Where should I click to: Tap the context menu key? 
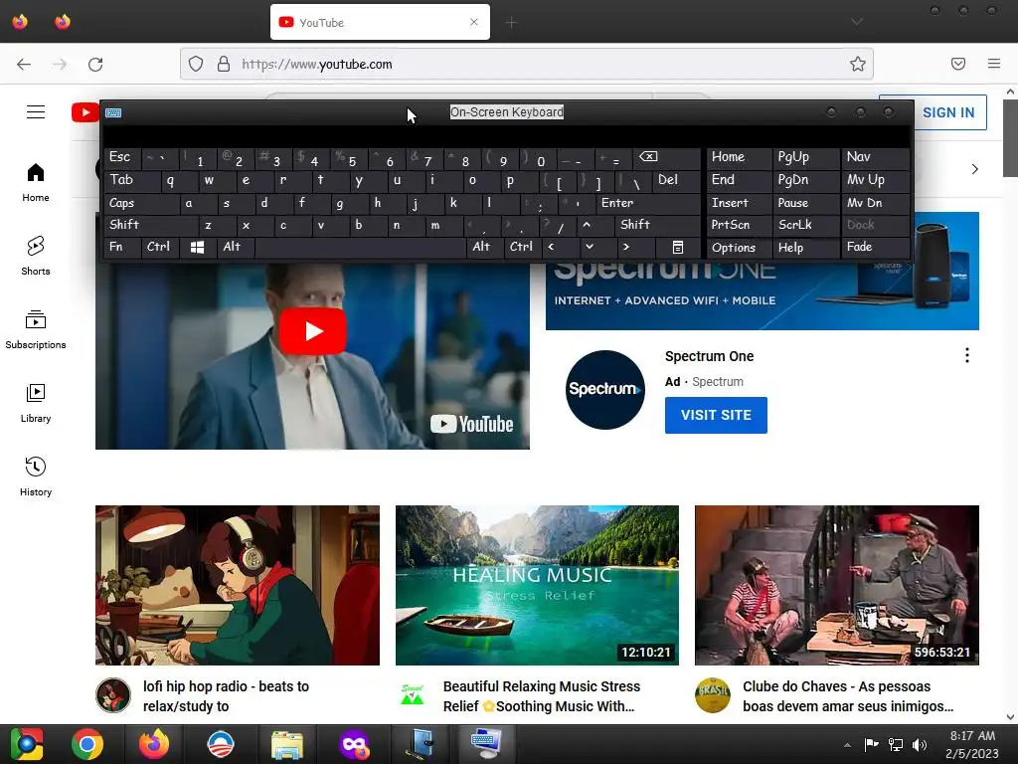(678, 247)
